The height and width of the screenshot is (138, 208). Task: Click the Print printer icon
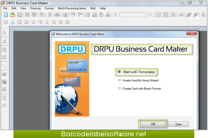click(x=58, y=15)
